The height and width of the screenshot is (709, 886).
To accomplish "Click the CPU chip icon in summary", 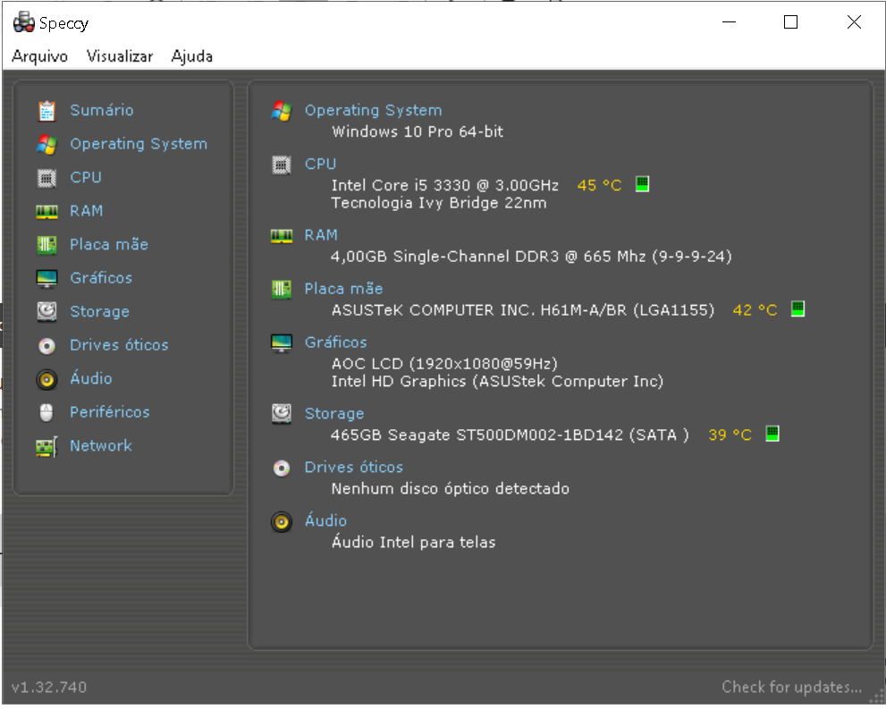I will [x=282, y=165].
